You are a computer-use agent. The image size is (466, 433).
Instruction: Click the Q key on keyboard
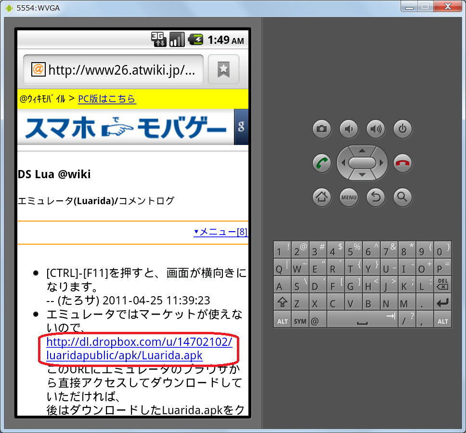(282, 267)
